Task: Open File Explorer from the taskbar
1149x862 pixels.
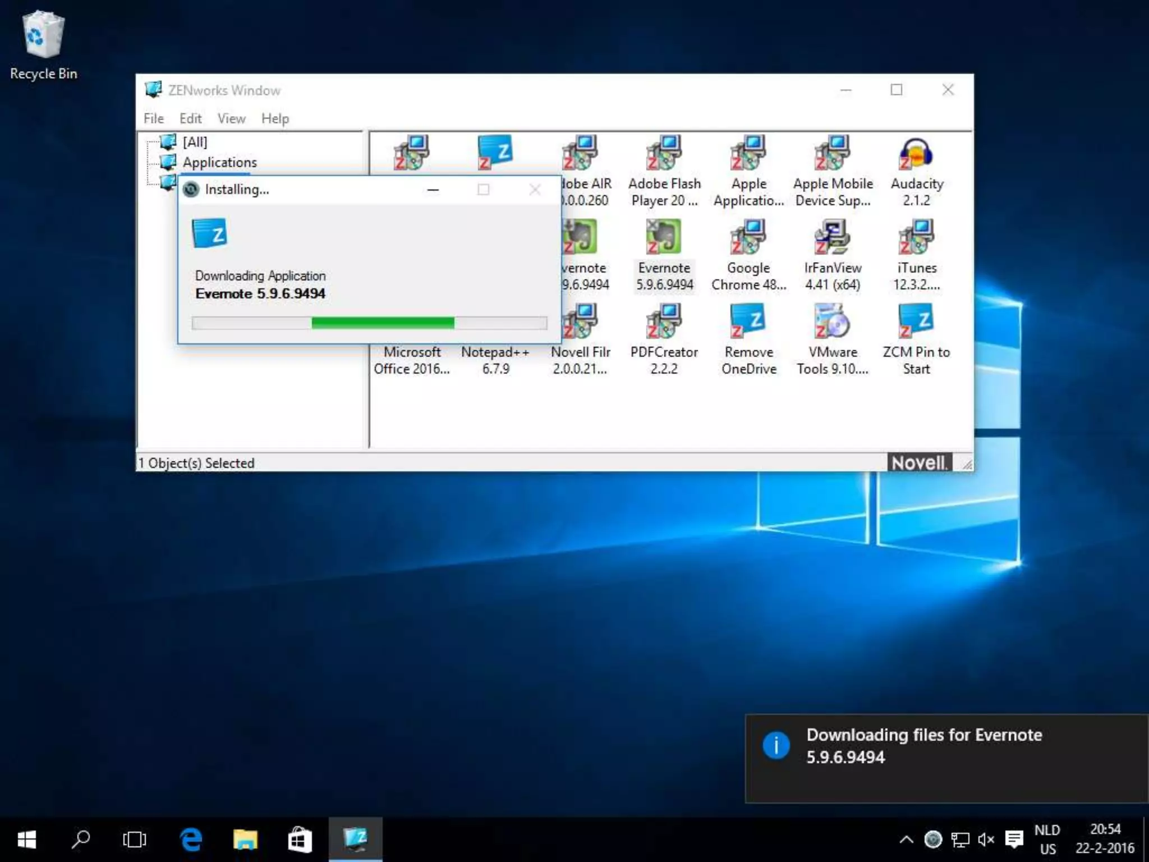Action: [x=245, y=840]
